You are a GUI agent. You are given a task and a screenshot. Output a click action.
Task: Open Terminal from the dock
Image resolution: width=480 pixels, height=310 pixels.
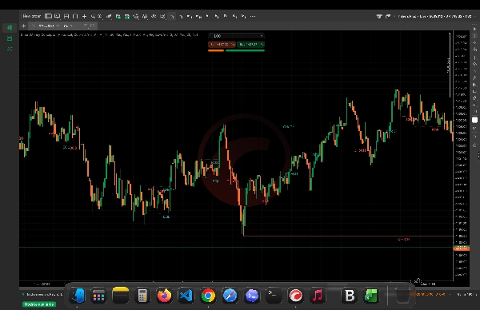coord(274,296)
